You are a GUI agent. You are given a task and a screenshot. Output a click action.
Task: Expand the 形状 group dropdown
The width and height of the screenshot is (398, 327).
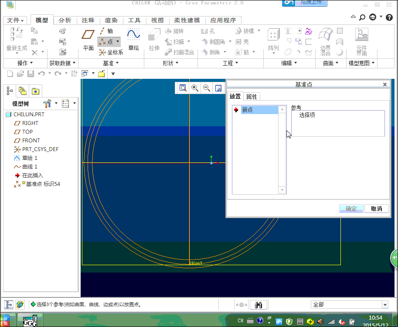click(x=170, y=63)
